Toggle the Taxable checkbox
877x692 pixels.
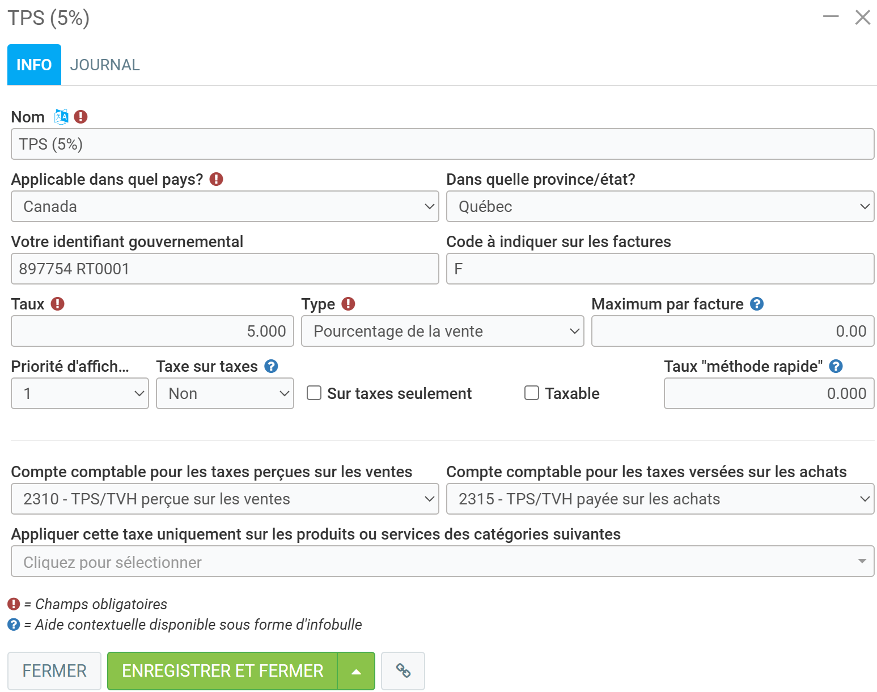pyautogui.click(x=531, y=393)
